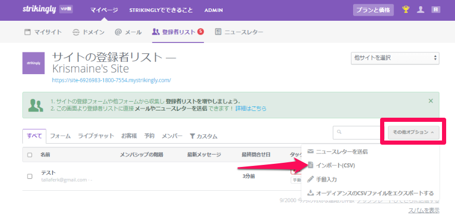
Task: Open the trophy rewards icon
Action: 406,10
